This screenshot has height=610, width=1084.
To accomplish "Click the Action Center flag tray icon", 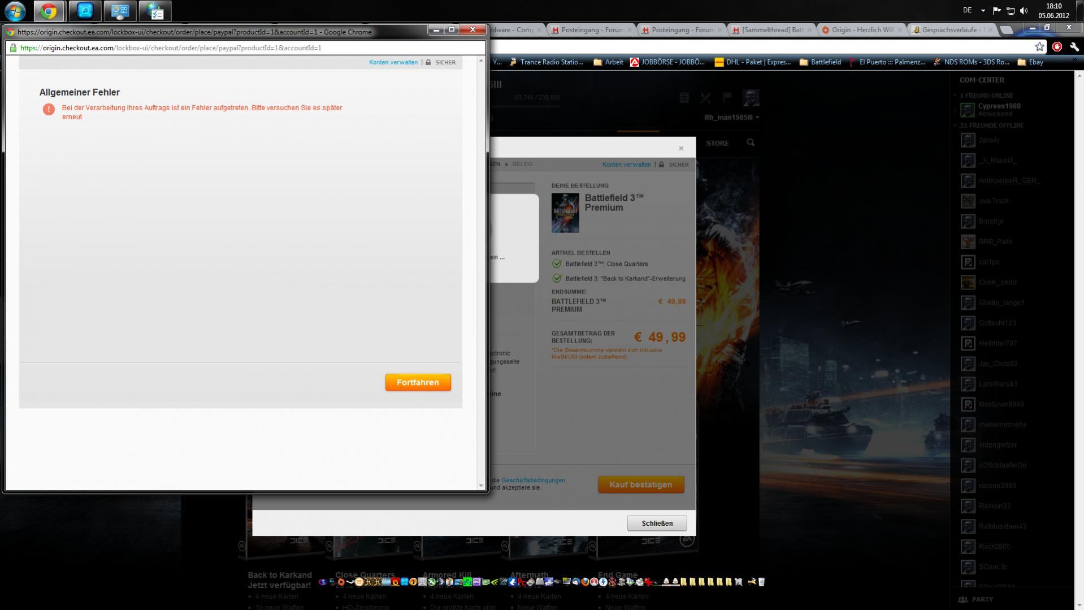I will click(997, 10).
